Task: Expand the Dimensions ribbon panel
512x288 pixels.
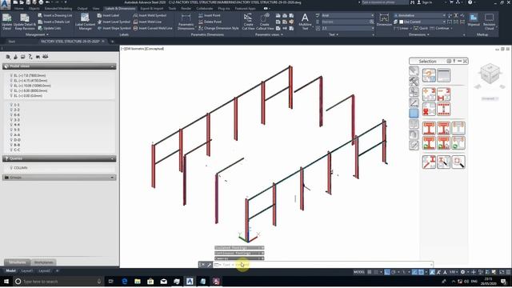Action: [x=418, y=34]
